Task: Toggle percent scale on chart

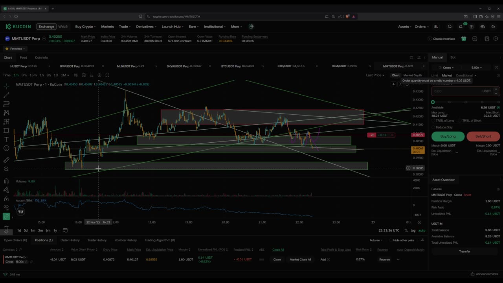Action: 406,231
